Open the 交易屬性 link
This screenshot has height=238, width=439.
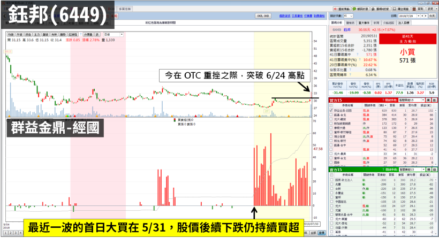(x=297, y=16)
